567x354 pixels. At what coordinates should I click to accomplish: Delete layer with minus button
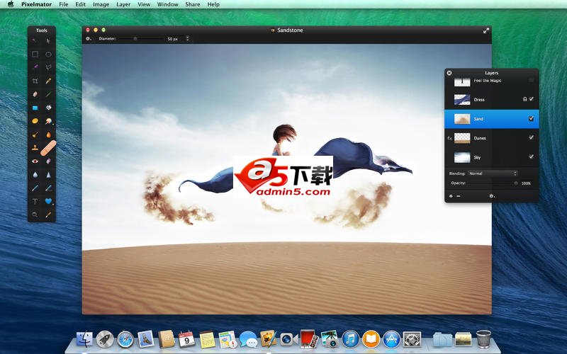pos(458,196)
